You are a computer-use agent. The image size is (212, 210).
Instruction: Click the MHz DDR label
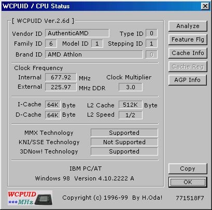point(92,88)
